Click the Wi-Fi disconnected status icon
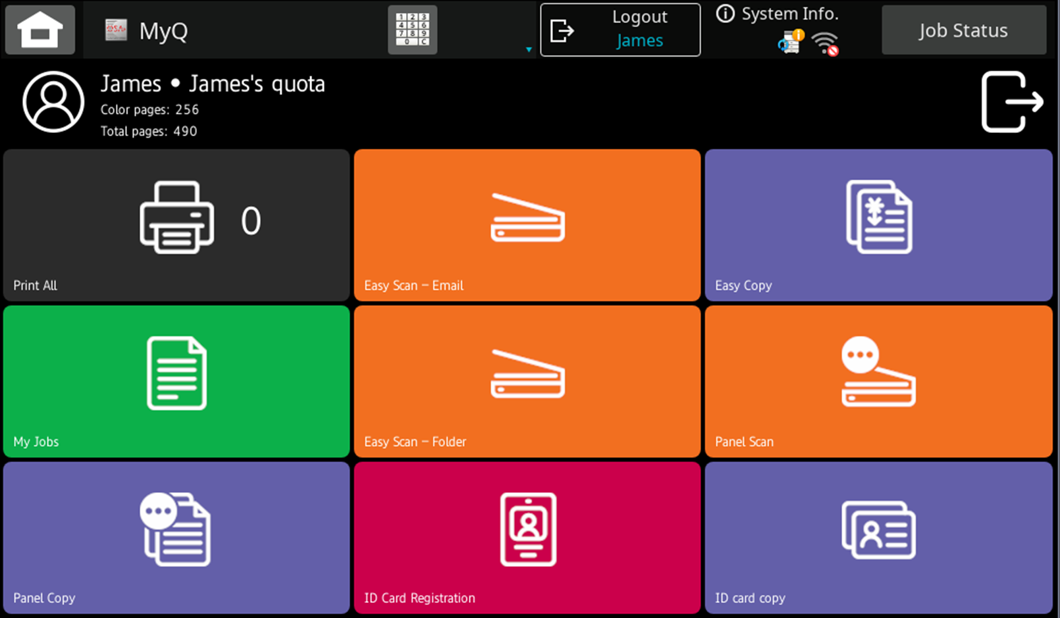This screenshot has height=618, width=1060. click(x=826, y=44)
